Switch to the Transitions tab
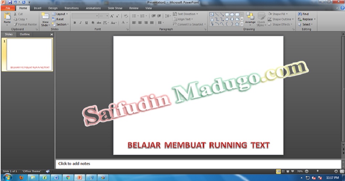This screenshot has width=345, height=181. [71, 8]
